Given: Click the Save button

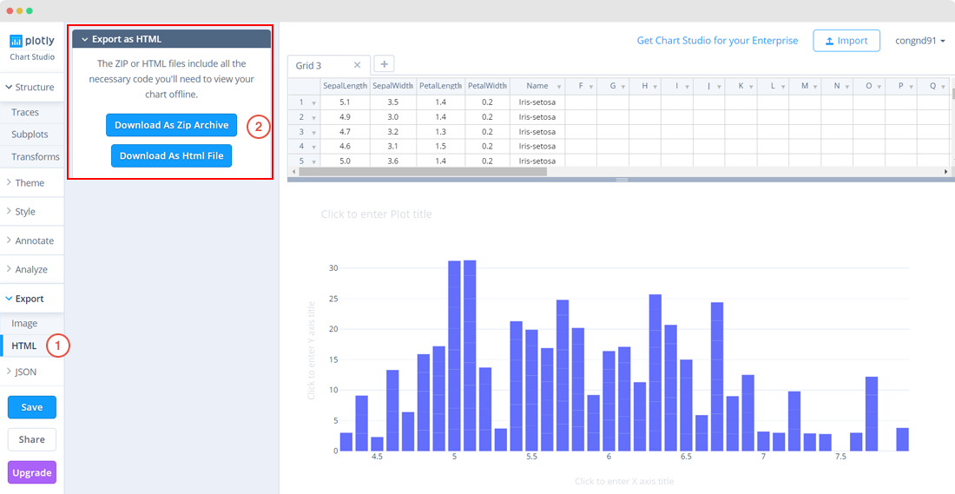Looking at the screenshot, I should pyautogui.click(x=31, y=407).
